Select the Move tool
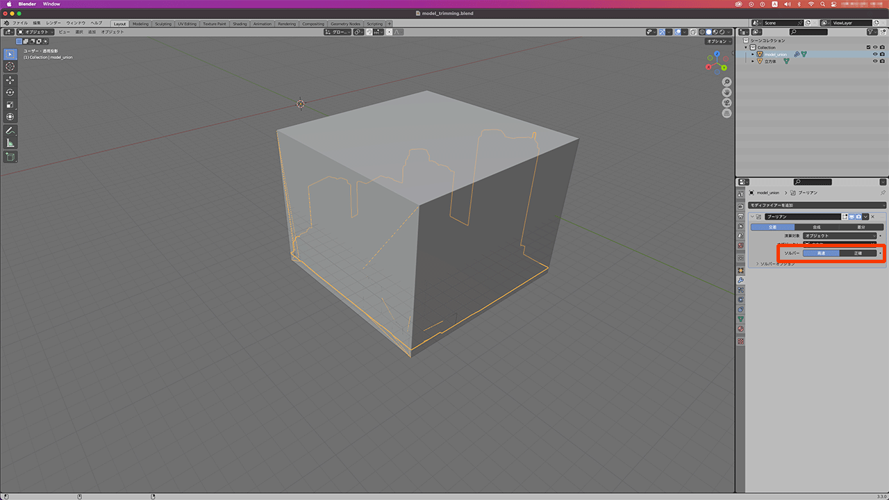889x500 pixels. (10, 80)
